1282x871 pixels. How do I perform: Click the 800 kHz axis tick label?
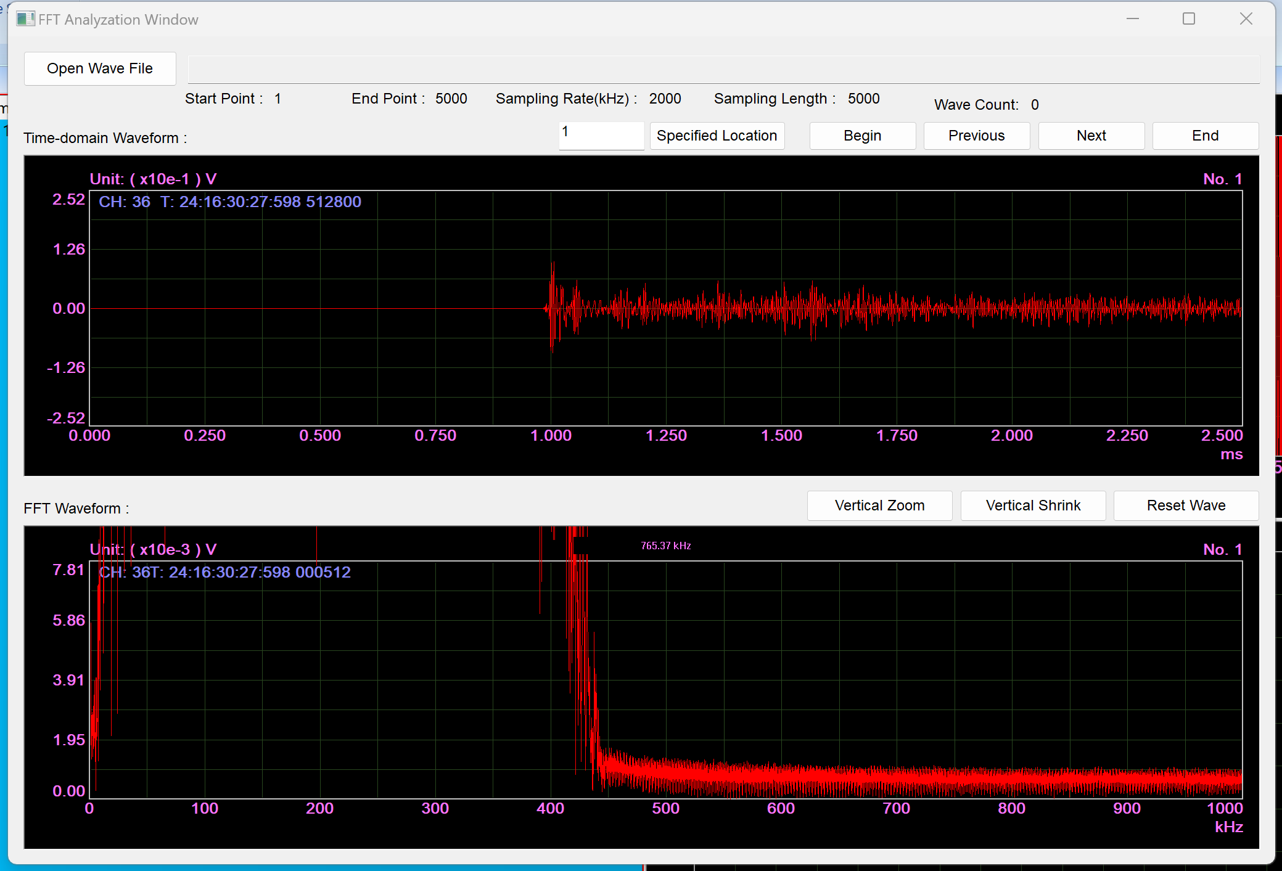pos(1012,809)
